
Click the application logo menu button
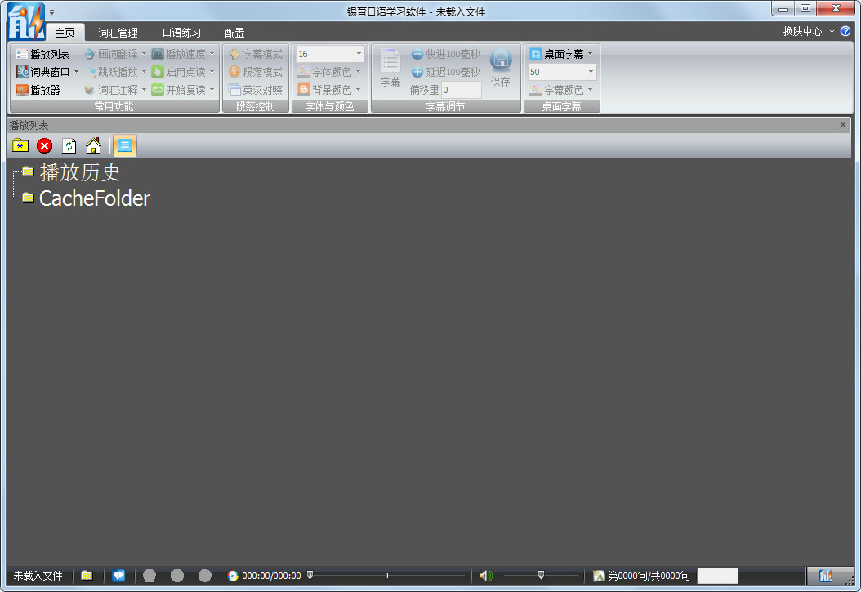[x=25, y=21]
